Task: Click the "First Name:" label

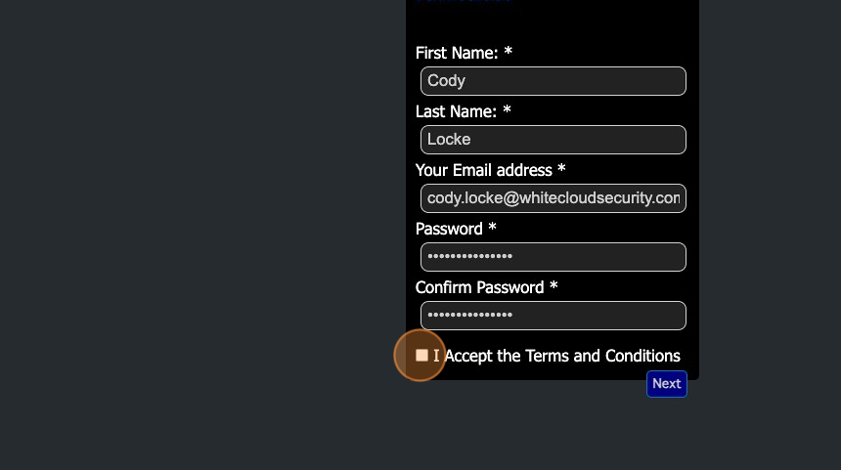Action: (457, 53)
